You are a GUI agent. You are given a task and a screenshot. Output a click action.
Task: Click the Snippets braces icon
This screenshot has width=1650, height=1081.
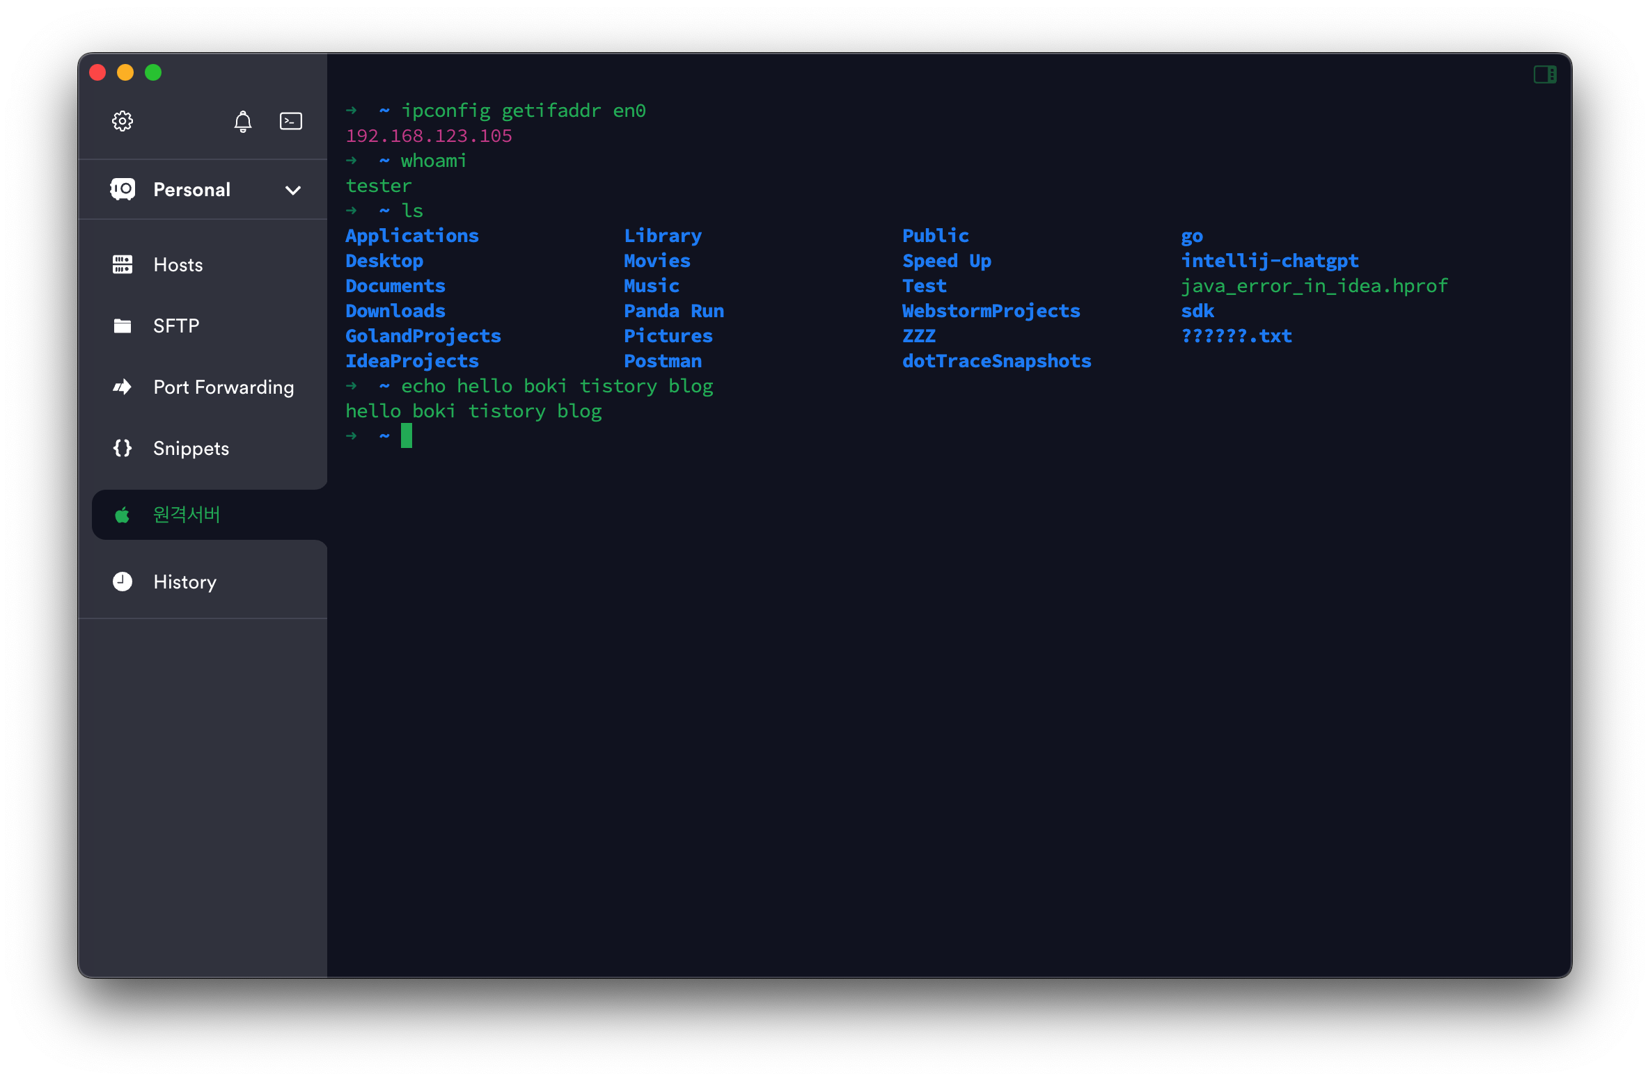tap(123, 448)
